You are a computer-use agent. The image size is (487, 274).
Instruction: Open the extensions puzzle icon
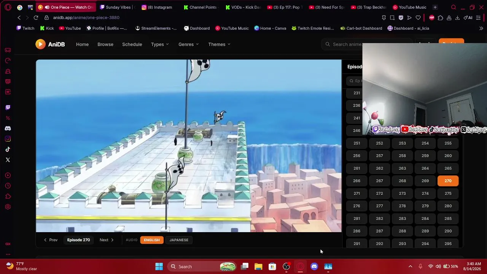[x=440, y=18]
